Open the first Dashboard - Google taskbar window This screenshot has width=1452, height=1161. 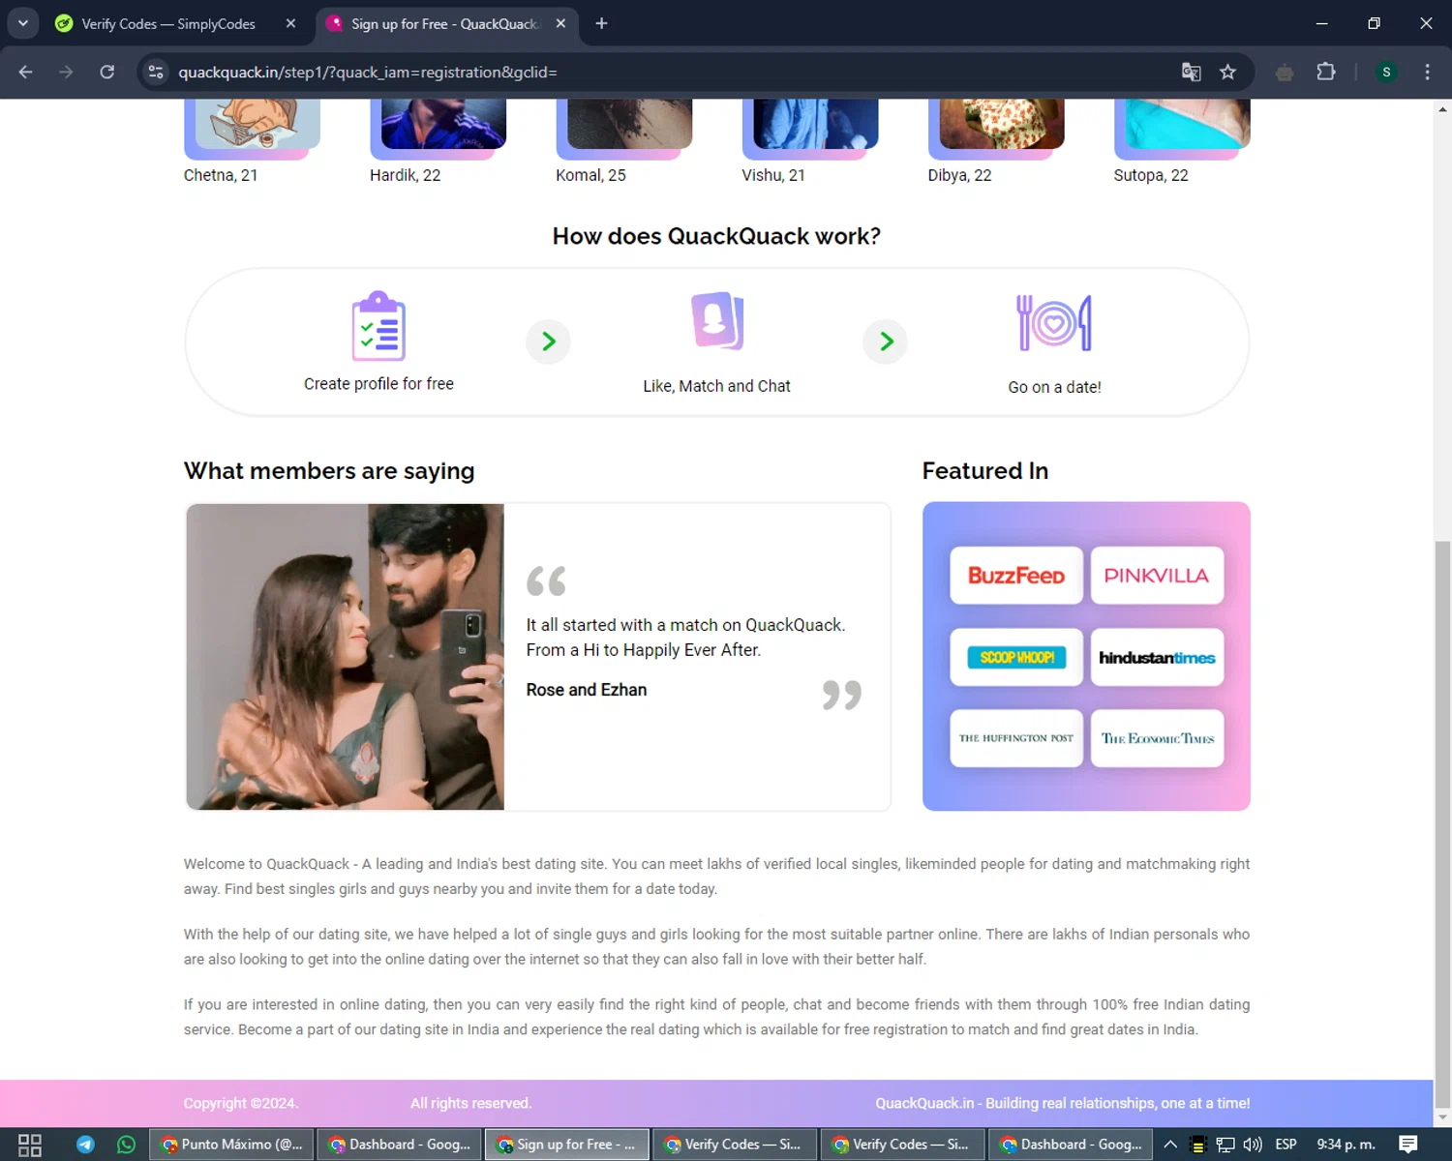pyautogui.click(x=400, y=1145)
